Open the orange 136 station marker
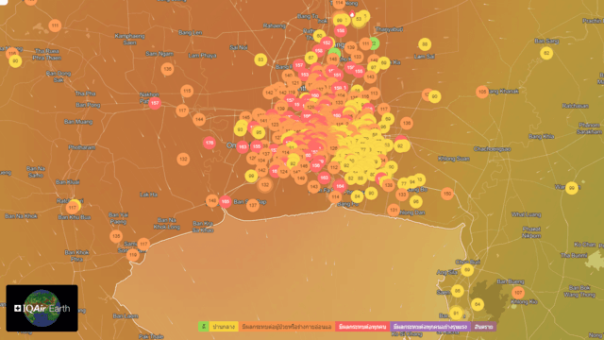 click(x=167, y=69)
